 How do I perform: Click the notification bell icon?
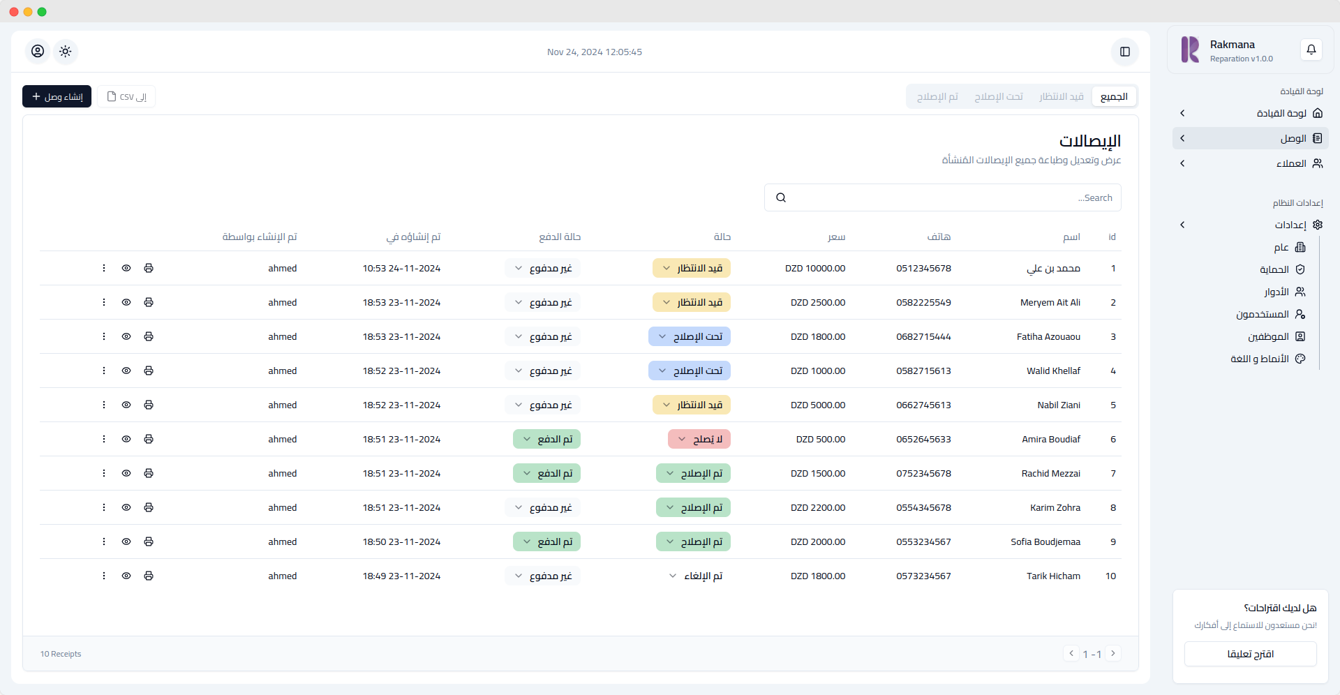click(1311, 50)
